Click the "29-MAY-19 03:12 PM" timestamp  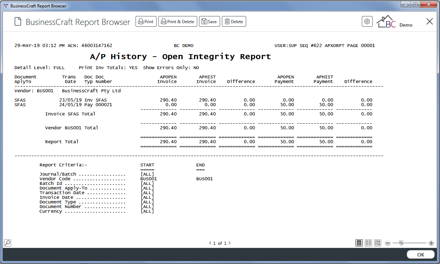click(x=40, y=46)
